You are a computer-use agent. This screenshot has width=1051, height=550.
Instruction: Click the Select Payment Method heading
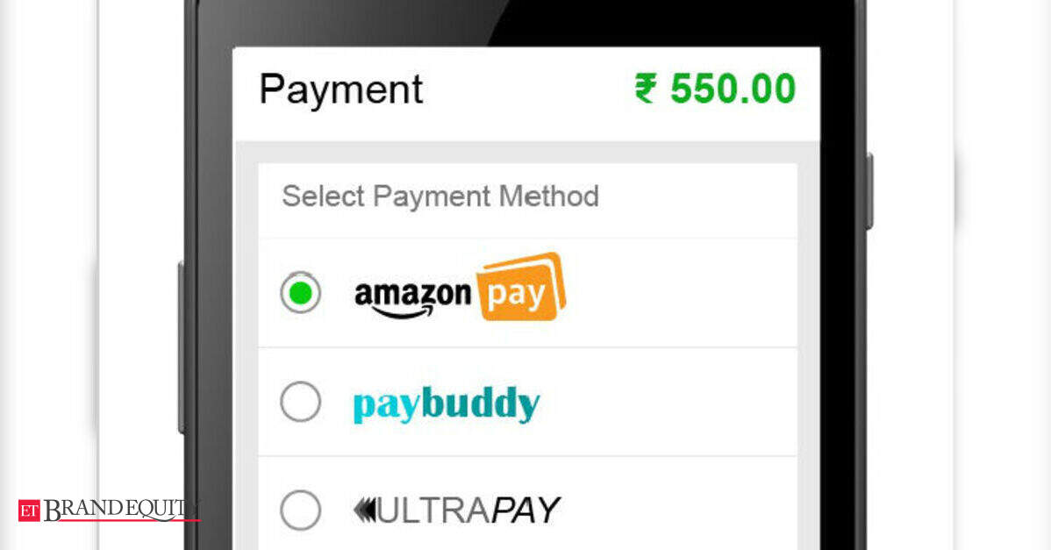(x=440, y=196)
